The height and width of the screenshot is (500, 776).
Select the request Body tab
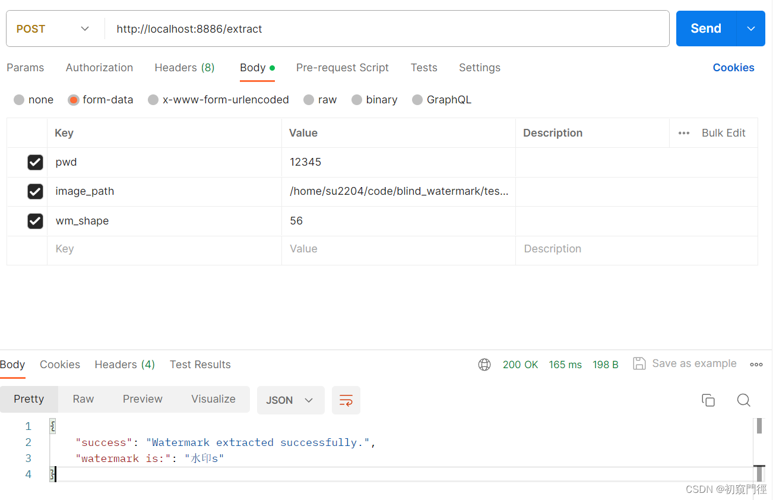257,68
